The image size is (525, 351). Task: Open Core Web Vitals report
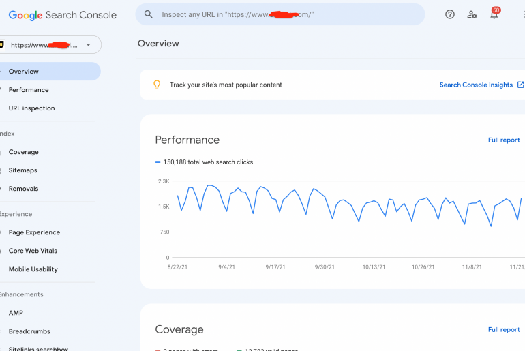coord(33,251)
